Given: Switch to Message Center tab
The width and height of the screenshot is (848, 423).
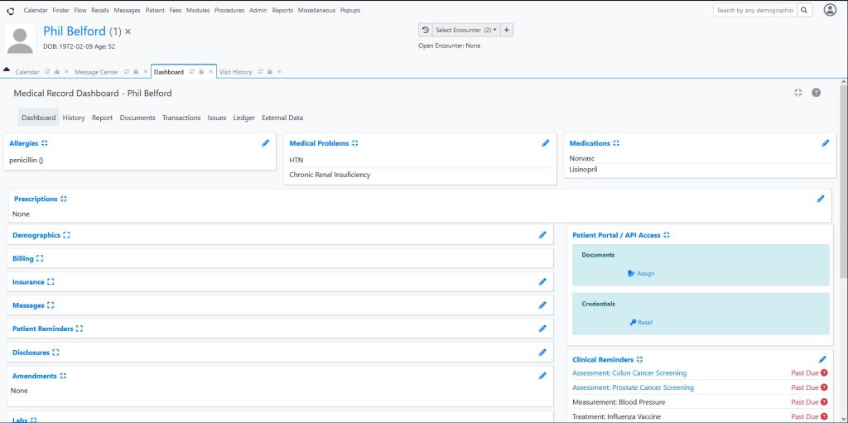Looking at the screenshot, I should pos(96,72).
